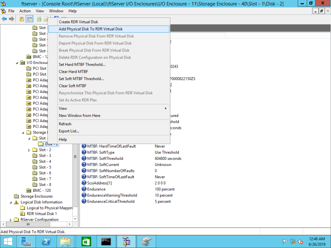The width and height of the screenshot is (331, 248).
Task: Open the File menu
Action: click(11, 11)
